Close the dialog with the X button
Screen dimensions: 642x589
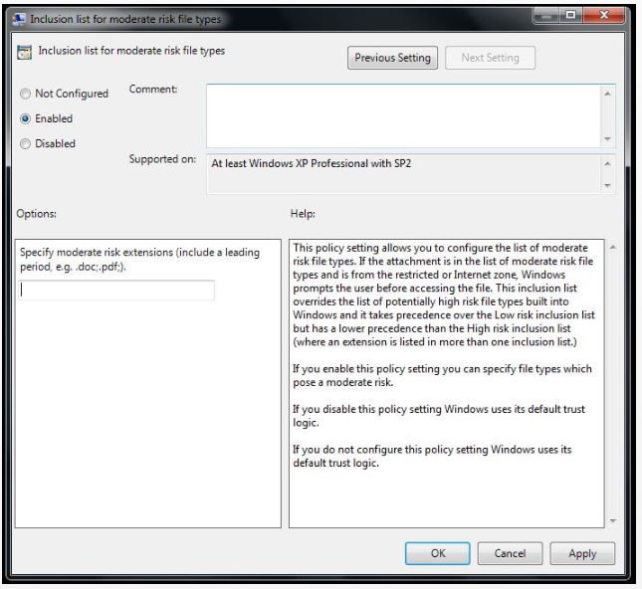pyautogui.click(x=604, y=15)
